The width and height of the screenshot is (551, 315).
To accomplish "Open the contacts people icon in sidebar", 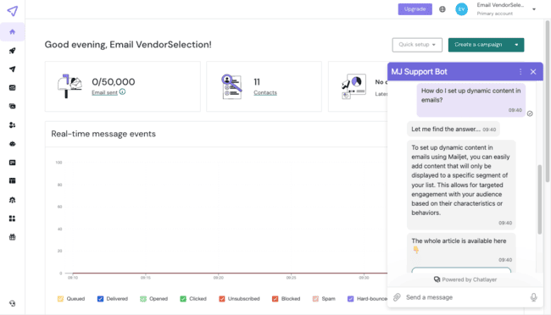I will pos(13,125).
